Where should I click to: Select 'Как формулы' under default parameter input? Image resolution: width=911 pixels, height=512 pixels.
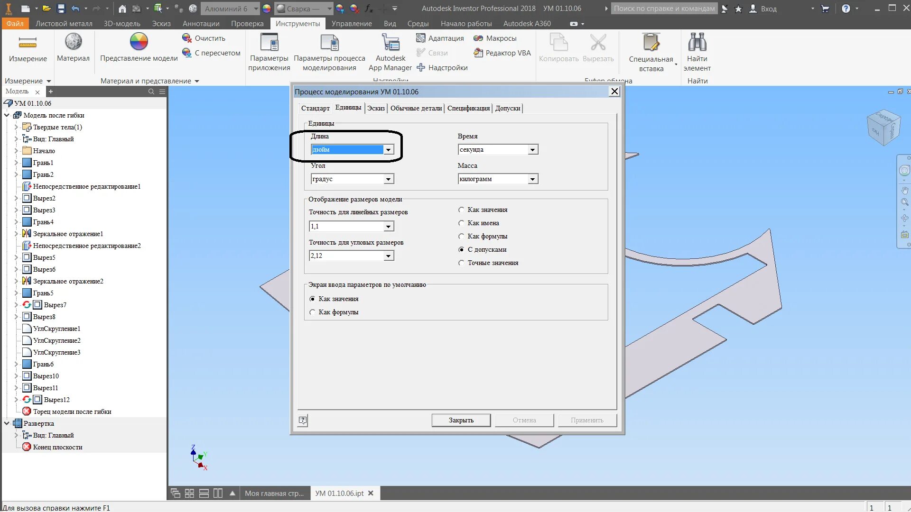[x=312, y=312]
